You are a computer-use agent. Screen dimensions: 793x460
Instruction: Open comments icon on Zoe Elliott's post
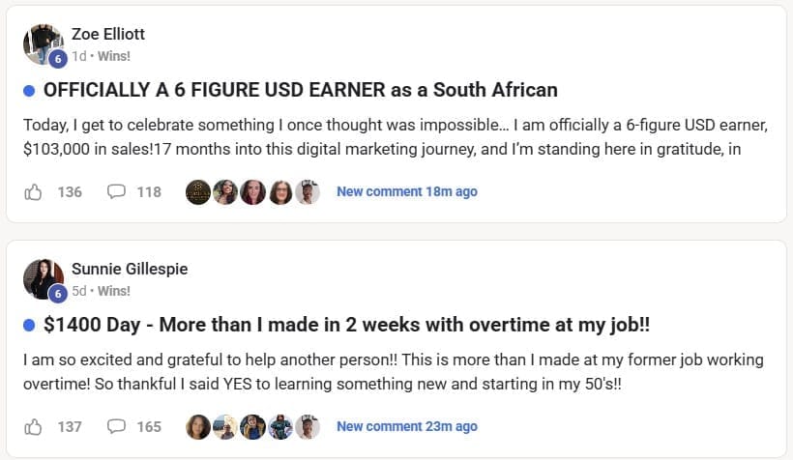[x=117, y=191]
